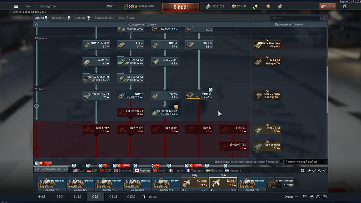Select the Израиль nation
This screenshot has width=361, height=203.
[233, 170]
